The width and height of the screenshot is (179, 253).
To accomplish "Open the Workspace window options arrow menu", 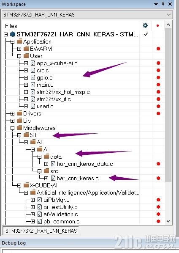I will pyautogui.click(x=156, y=4).
